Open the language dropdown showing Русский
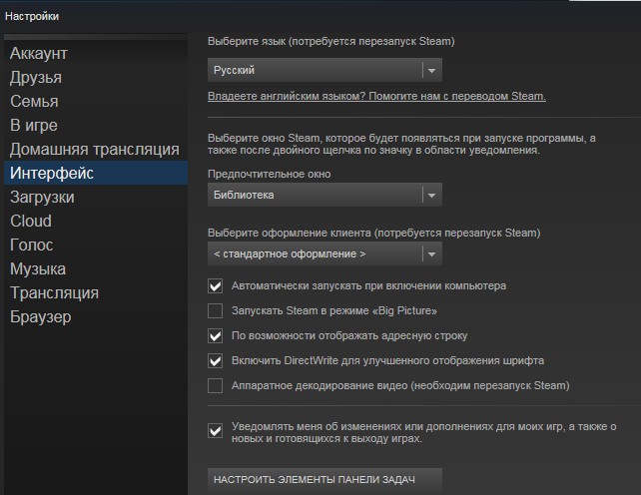 pyautogui.click(x=324, y=70)
